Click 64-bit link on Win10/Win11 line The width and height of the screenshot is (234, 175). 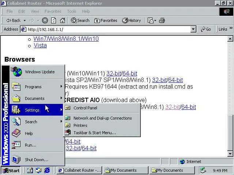click(130, 73)
